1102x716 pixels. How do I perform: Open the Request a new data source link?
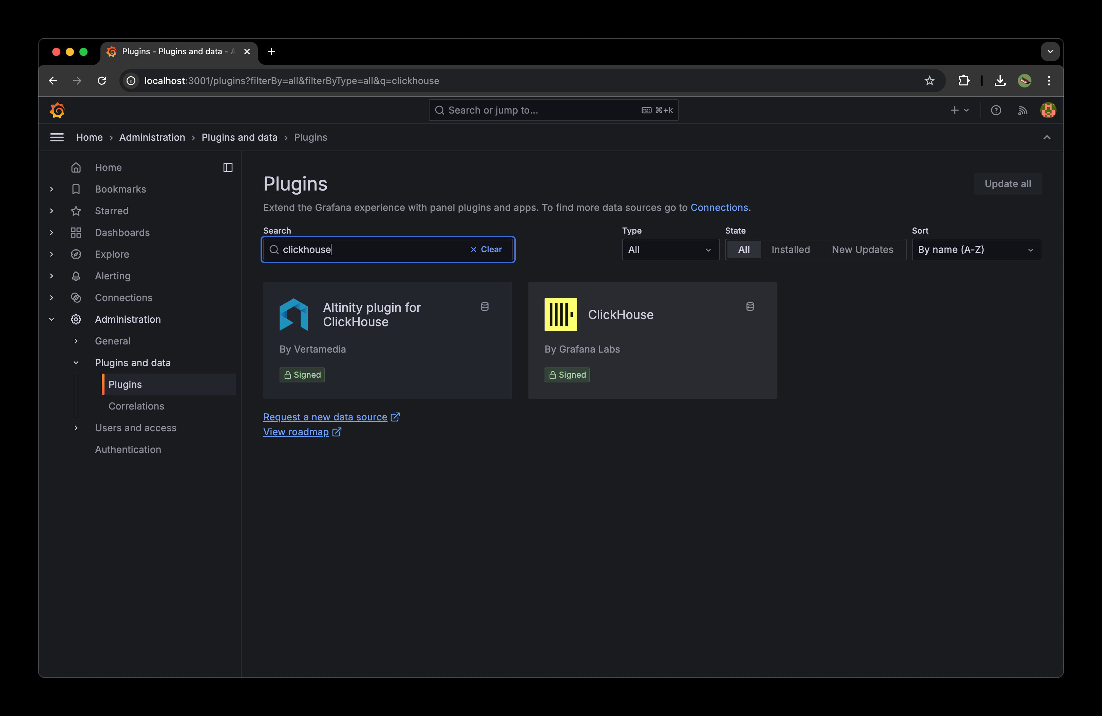click(325, 417)
